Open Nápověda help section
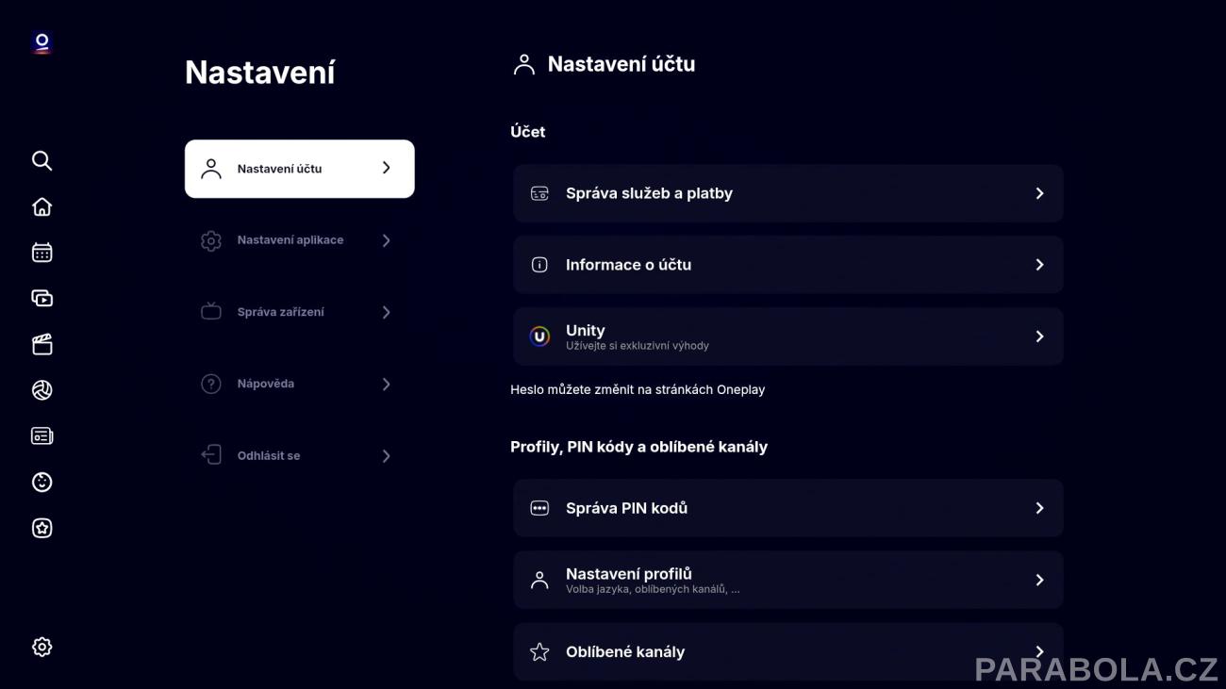The image size is (1226, 689). 299,384
